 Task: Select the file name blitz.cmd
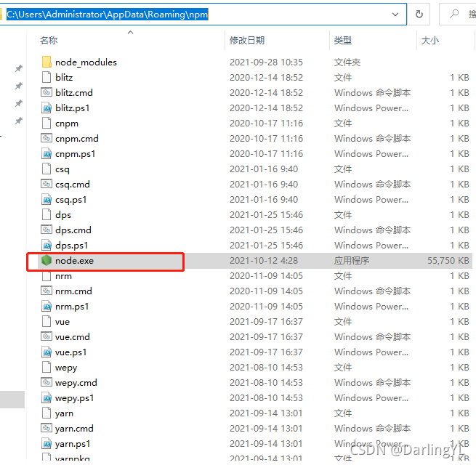pyautogui.click(x=74, y=92)
